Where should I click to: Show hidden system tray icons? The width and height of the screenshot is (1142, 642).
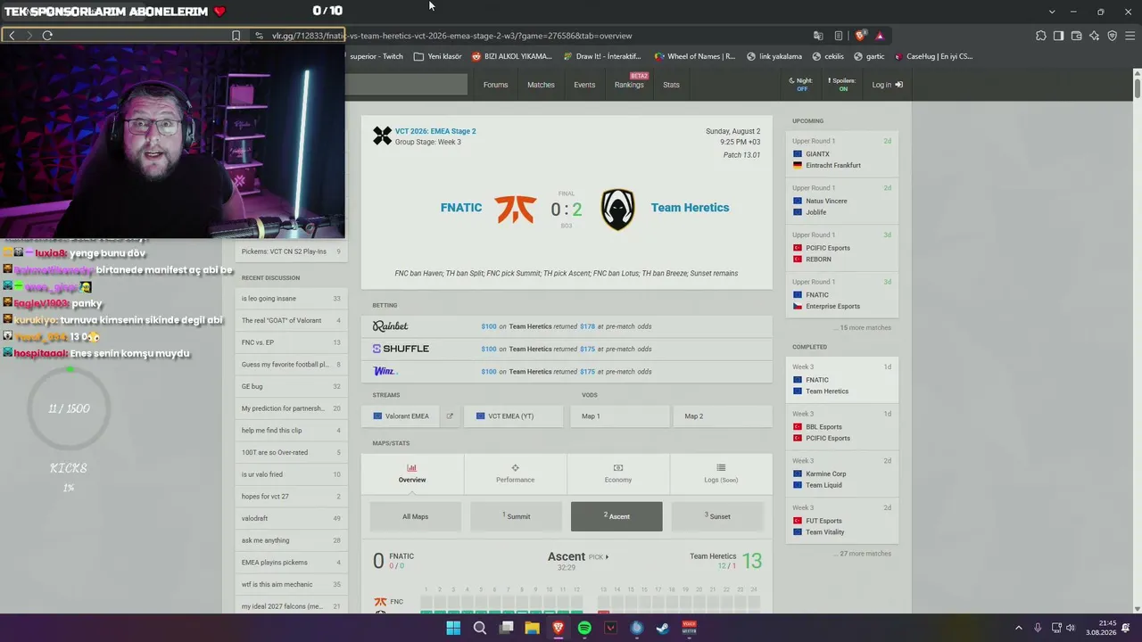pos(1019,628)
